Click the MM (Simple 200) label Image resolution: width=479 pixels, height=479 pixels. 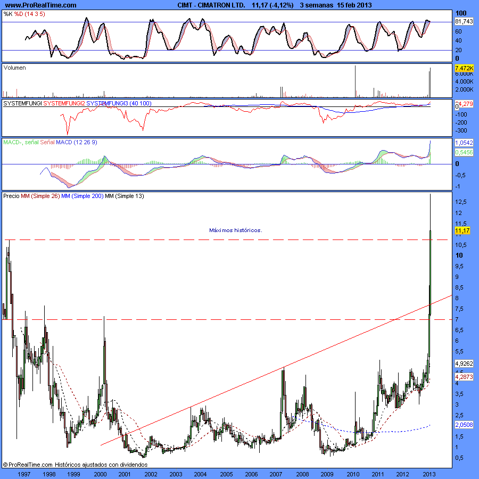point(82,196)
